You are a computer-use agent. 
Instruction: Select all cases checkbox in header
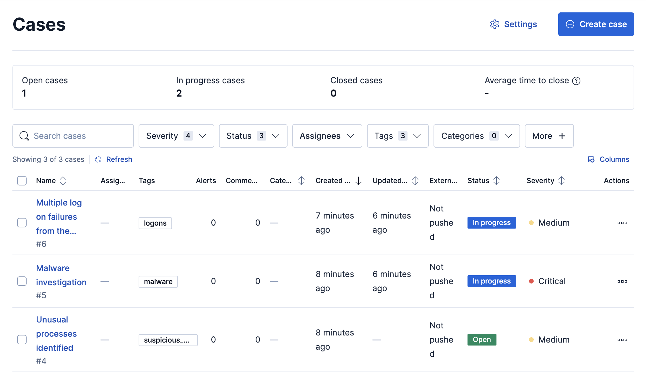click(22, 181)
